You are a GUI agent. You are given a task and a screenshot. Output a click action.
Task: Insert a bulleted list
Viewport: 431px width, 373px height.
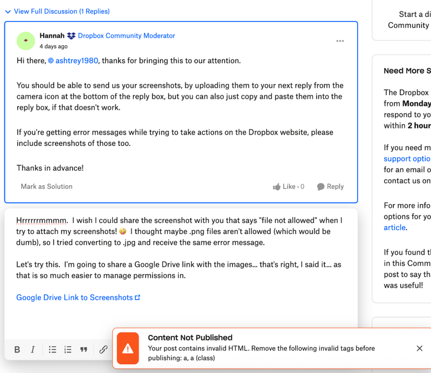(x=52, y=349)
